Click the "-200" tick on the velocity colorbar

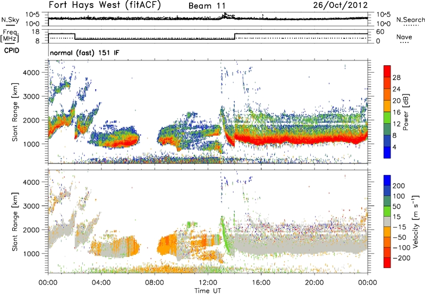coord(401,258)
